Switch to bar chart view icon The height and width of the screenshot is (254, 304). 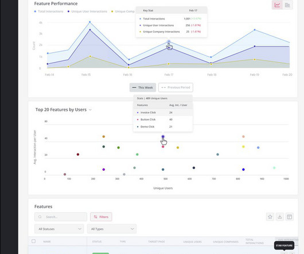point(287,5)
